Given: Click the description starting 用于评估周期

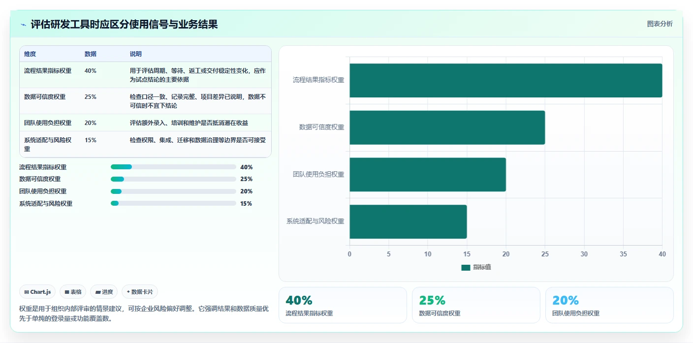Looking at the screenshot, I should (x=198, y=75).
